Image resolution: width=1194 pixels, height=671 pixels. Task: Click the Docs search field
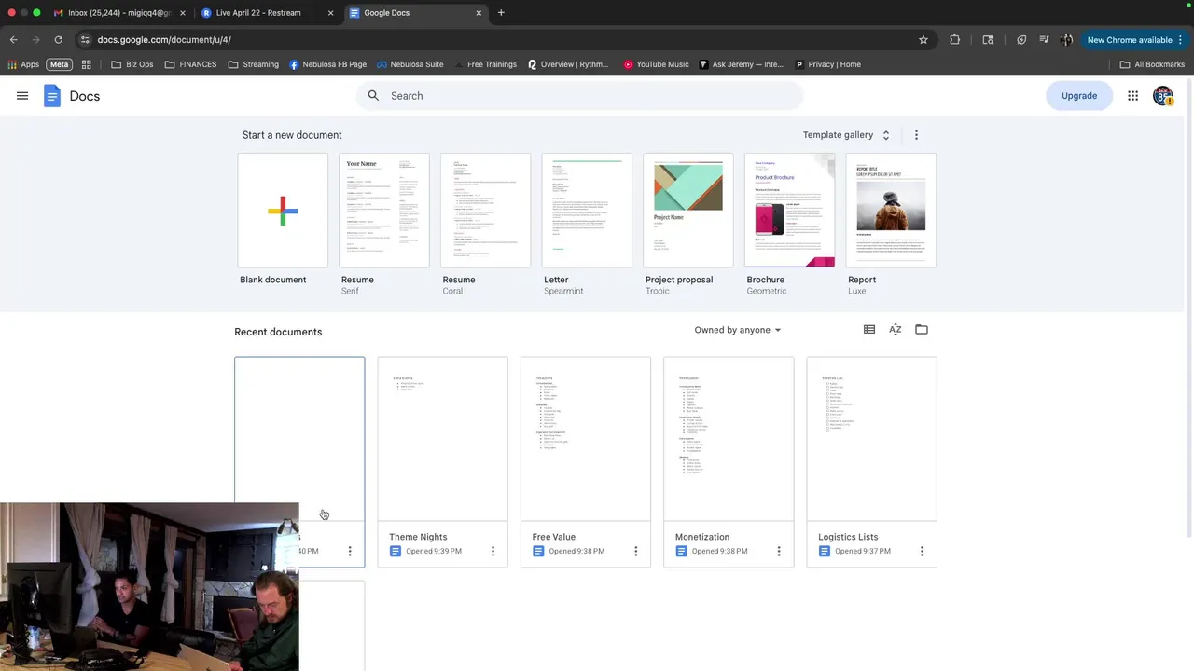point(579,96)
